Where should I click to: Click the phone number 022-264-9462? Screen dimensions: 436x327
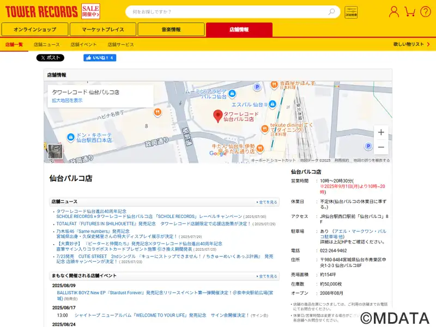click(334, 251)
